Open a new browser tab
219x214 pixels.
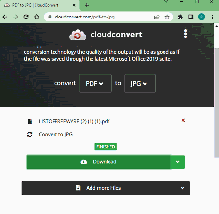pyautogui.click(x=87, y=5)
